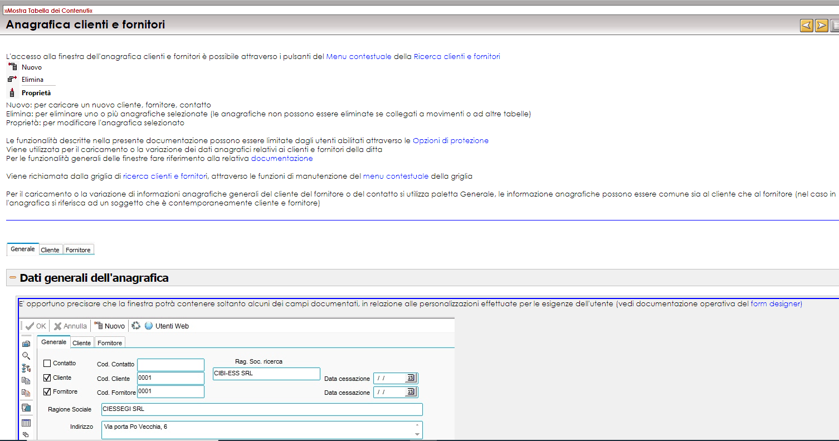Click the small overlapping squares sidebar icon

coord(26,434)
